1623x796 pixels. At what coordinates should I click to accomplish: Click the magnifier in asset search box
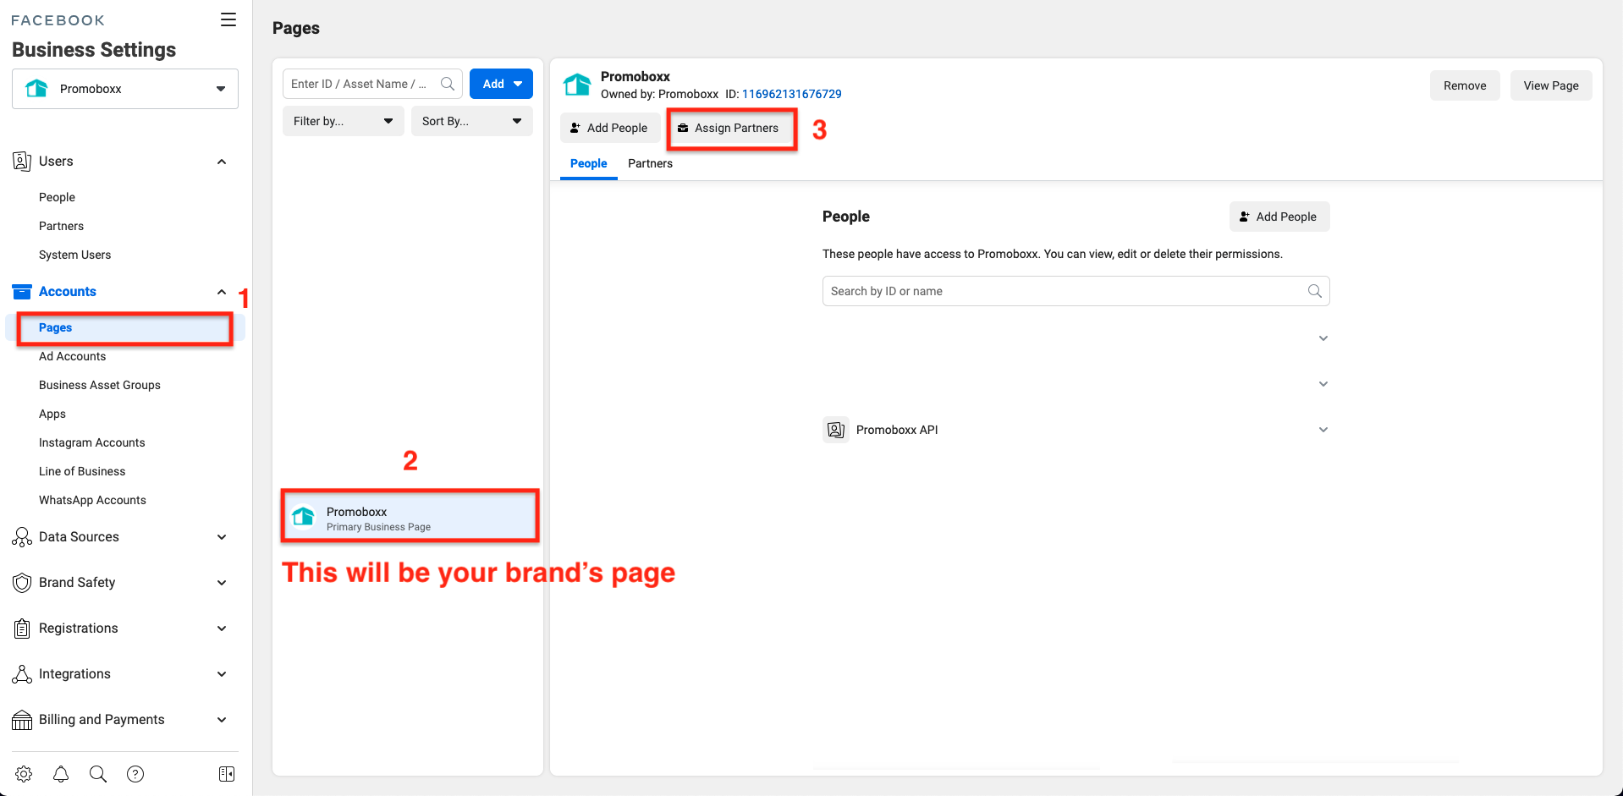point(448,84)
